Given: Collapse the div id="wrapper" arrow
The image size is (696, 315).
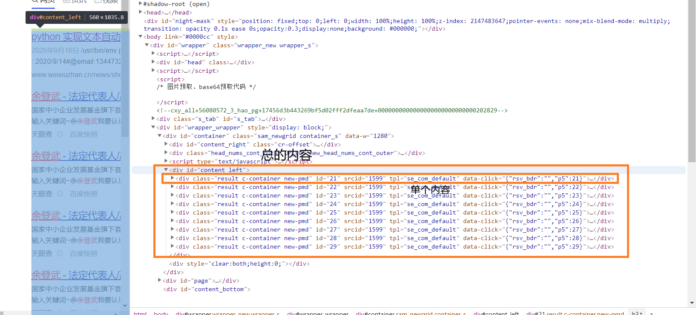Looking at the screenshot, I should (x=147, y=45).
